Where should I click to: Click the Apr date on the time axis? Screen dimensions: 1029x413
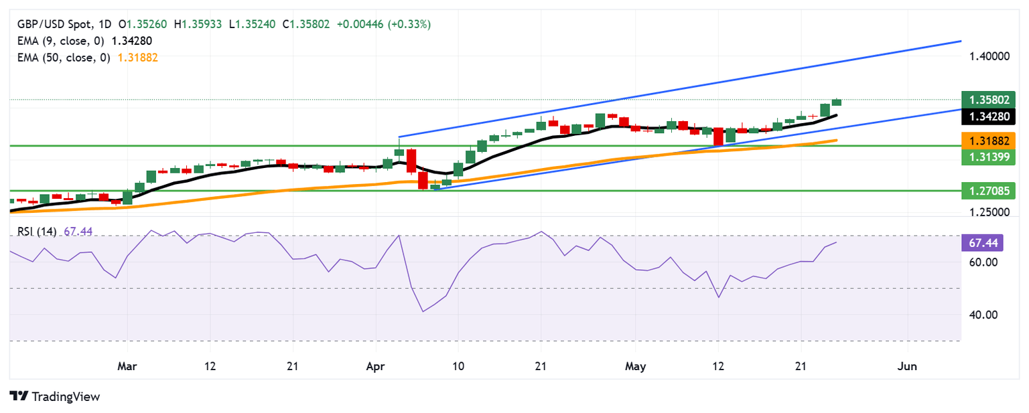click(376, 367)
